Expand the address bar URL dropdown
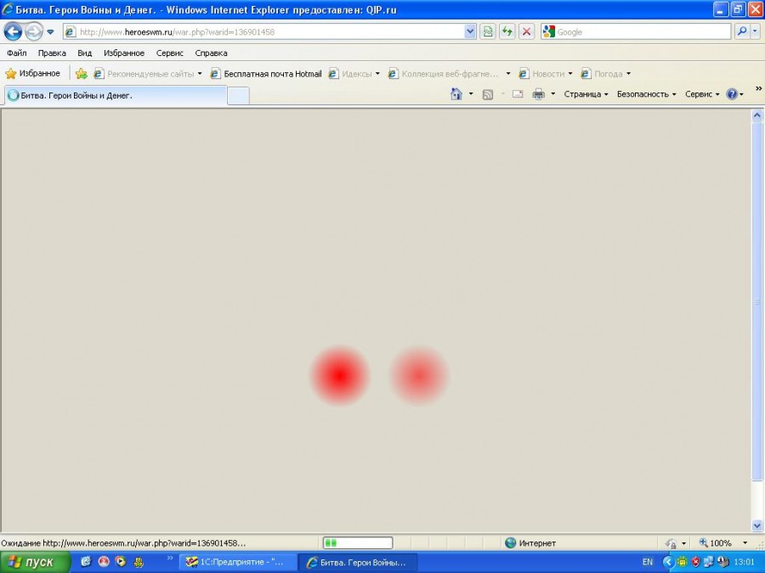This screenshot has width=765, height=573. point(470,32)
